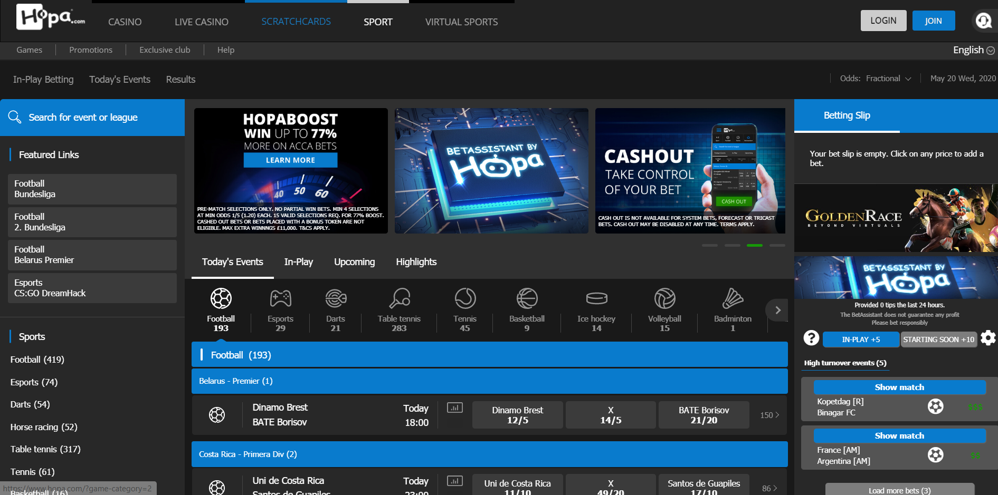Select the Volleyball icon
The width and height of the screenshot is (998, 495).
tap(664, 298)
